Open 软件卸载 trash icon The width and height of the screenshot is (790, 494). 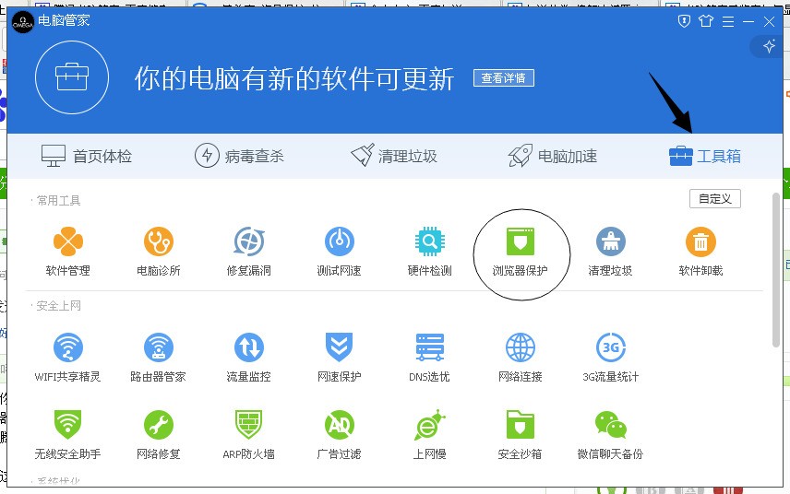coord(700,242)
